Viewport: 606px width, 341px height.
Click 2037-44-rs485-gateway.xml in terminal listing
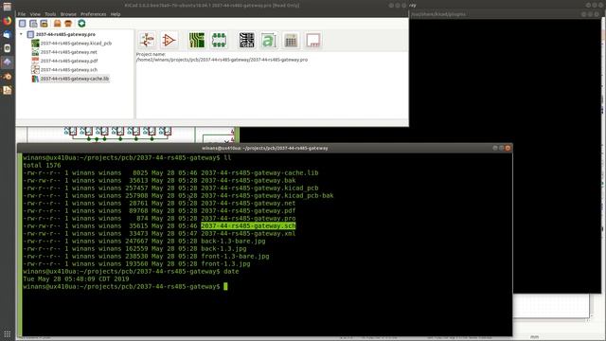click(248, 234)
